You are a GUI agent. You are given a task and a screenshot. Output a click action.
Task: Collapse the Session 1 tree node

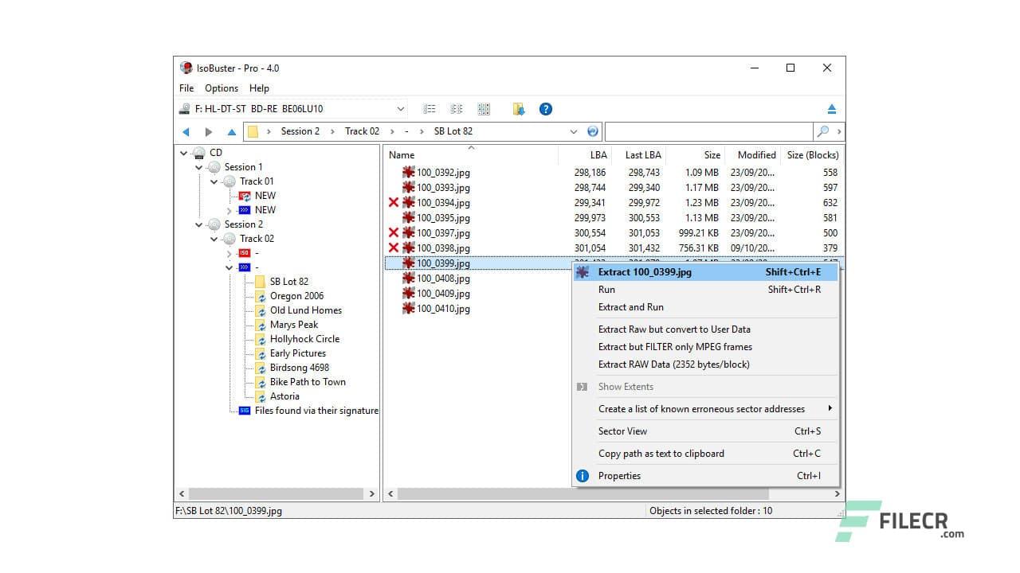199,167
